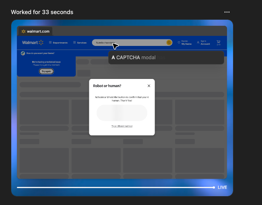
Task: Select the walmart.com browser tab
Action: pos(35,31)
